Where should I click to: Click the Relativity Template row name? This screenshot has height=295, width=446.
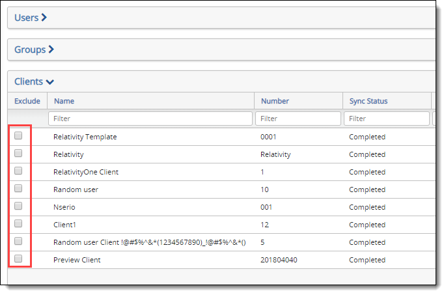coord(85,137)
